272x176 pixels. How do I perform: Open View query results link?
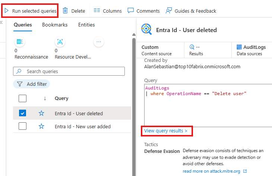click(166, 131)
